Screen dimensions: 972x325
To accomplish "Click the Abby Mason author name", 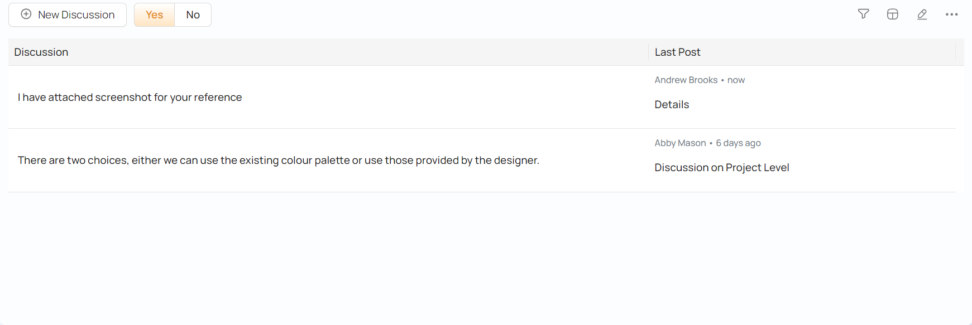I will (680, 143).
